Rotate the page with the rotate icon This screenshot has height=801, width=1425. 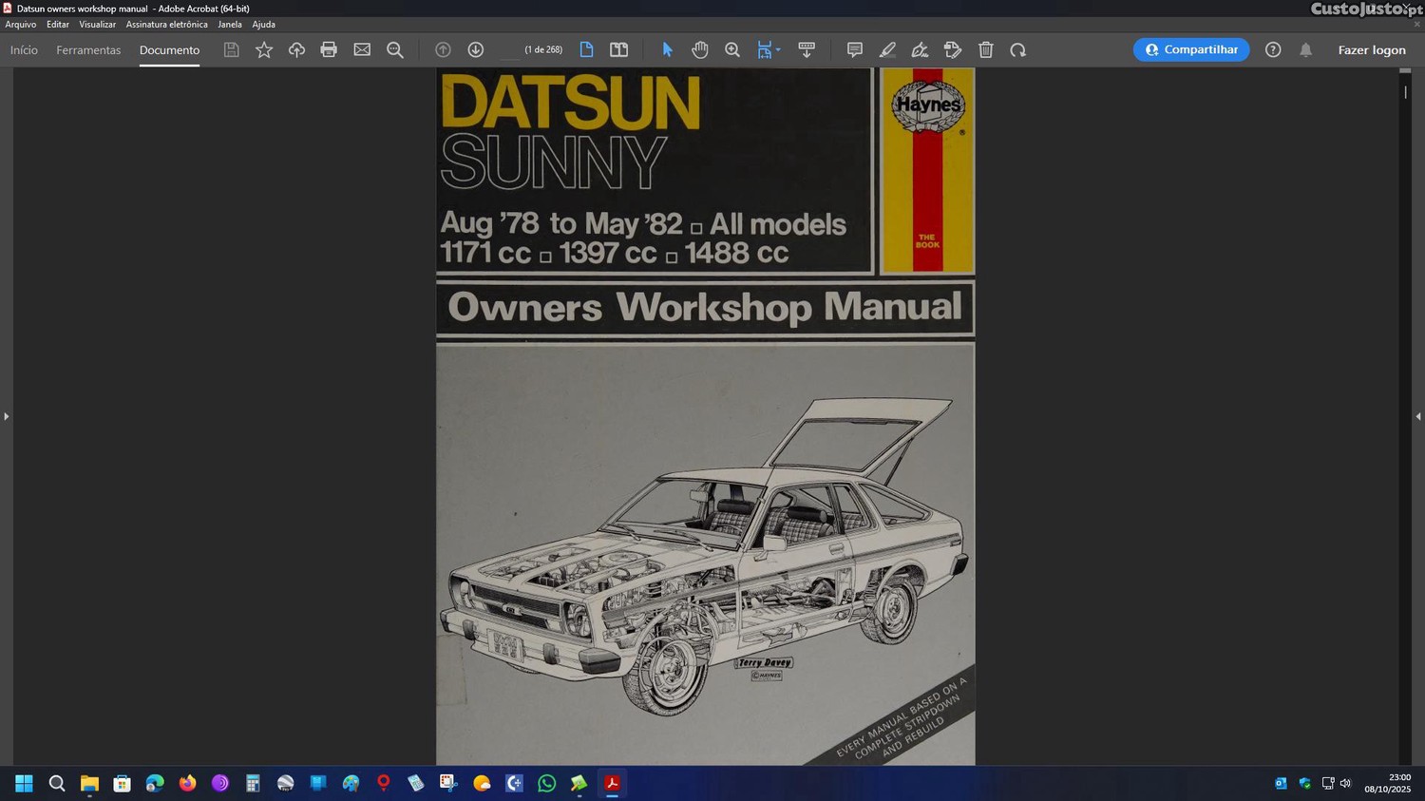coord(1018,50)
